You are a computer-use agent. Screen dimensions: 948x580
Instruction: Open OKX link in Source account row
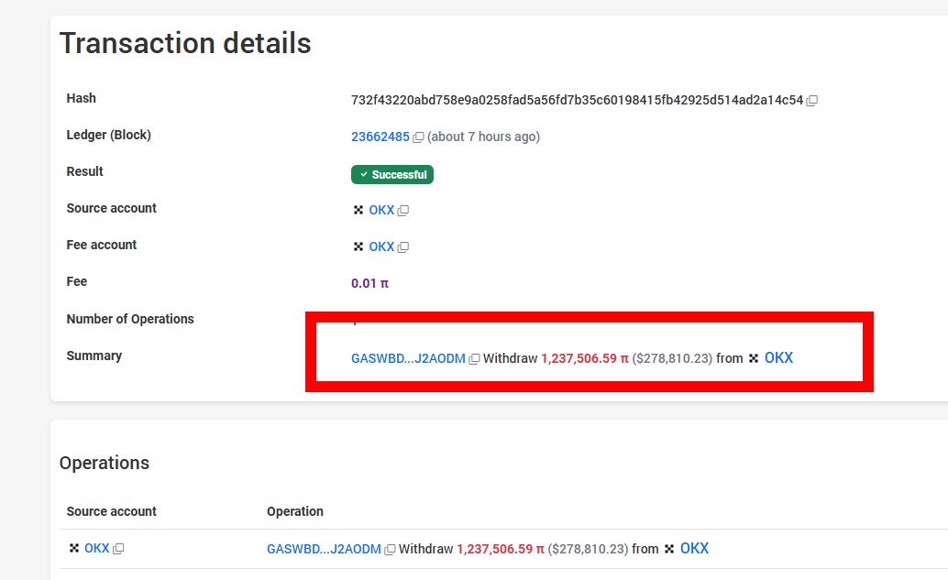click(x=381, y=210)
